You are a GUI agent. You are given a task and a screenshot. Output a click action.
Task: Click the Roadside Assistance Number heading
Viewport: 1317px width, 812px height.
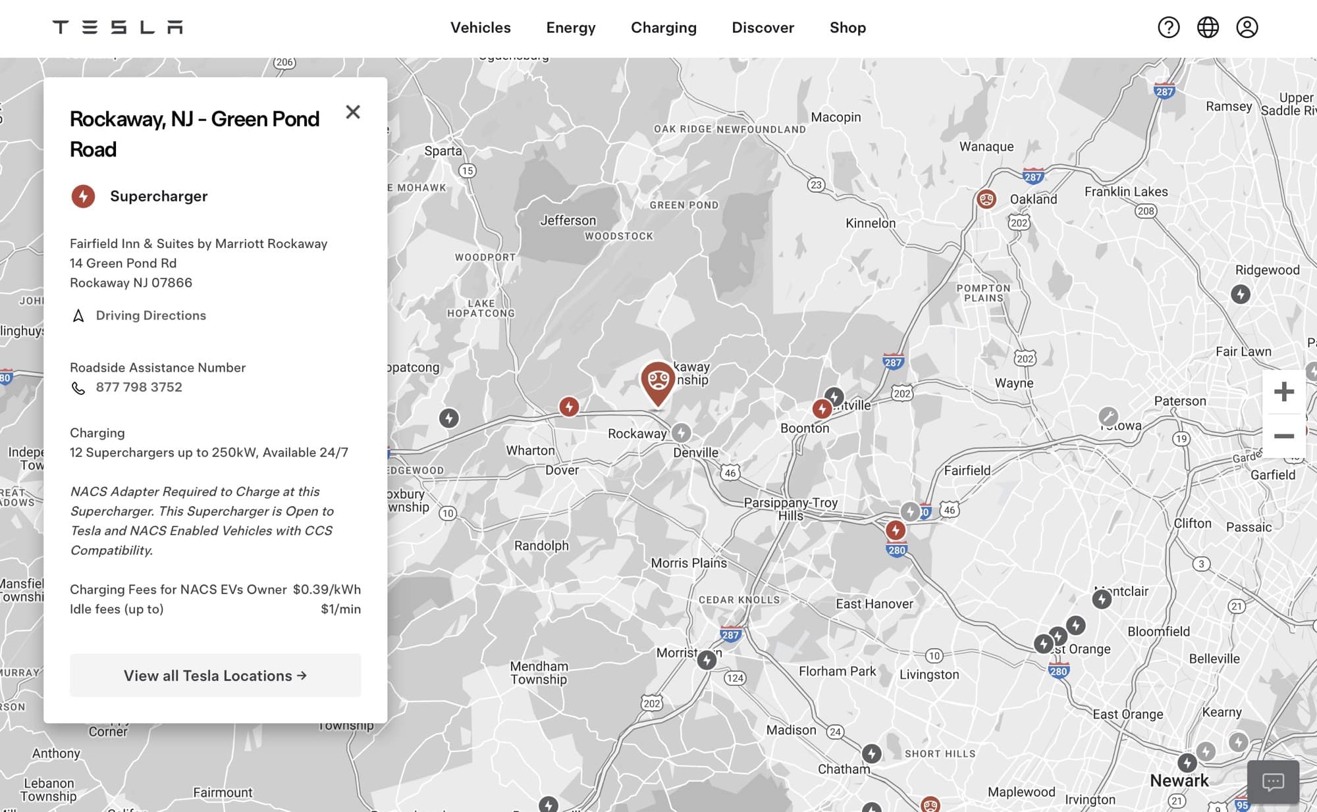pos(157,368)
